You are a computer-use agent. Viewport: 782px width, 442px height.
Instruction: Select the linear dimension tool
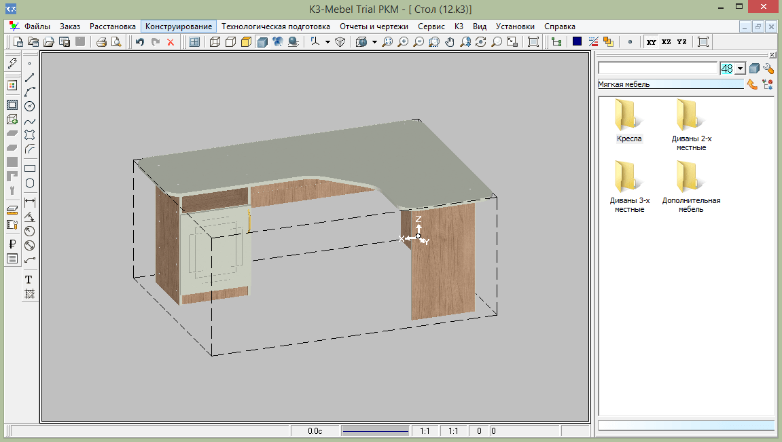pyautogui.click(x=30, y=202)
